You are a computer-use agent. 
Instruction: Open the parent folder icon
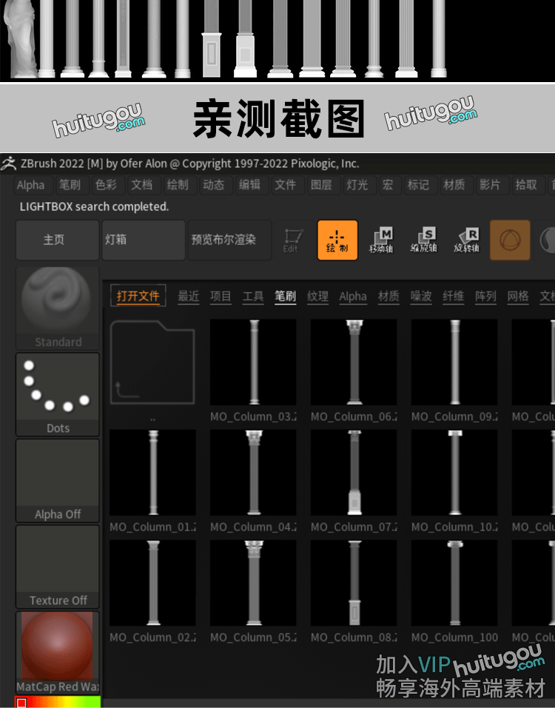coord(152,362)
